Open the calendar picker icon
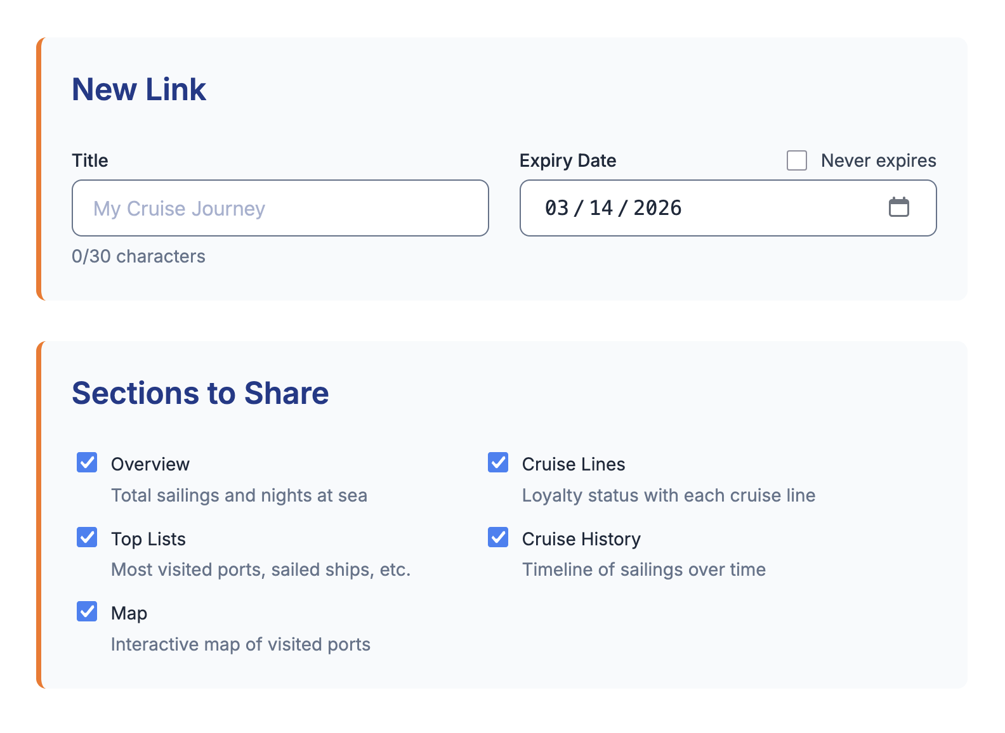Viewport: 1005px width, 733px height. click(x=898, y=207)
